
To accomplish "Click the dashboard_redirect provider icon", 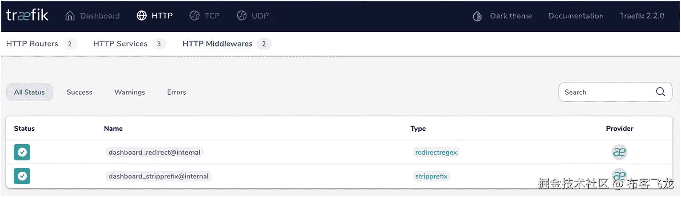I will coord(619,152).
